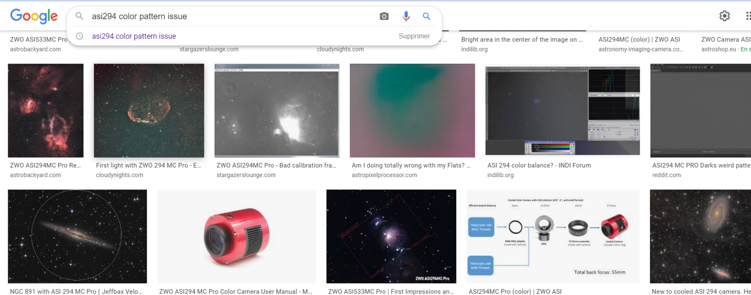The height and width of the screenshot is (295, 751).
Task: Open red nebula thumbnail from astrobackyard.com
Action: (46, 110)
